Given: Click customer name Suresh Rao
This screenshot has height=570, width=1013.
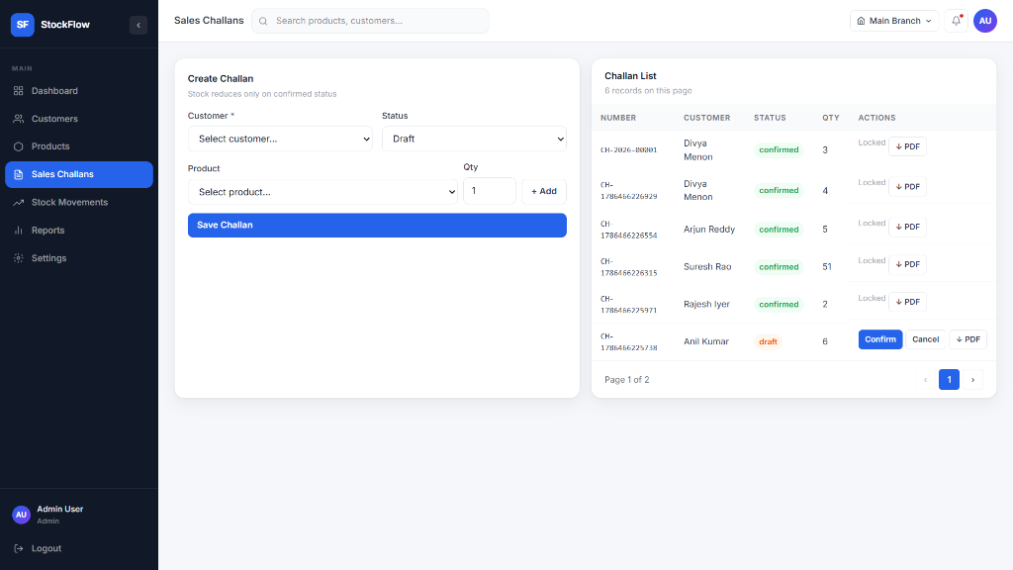Looking at the screenshot, I should [x=707, y=267].
